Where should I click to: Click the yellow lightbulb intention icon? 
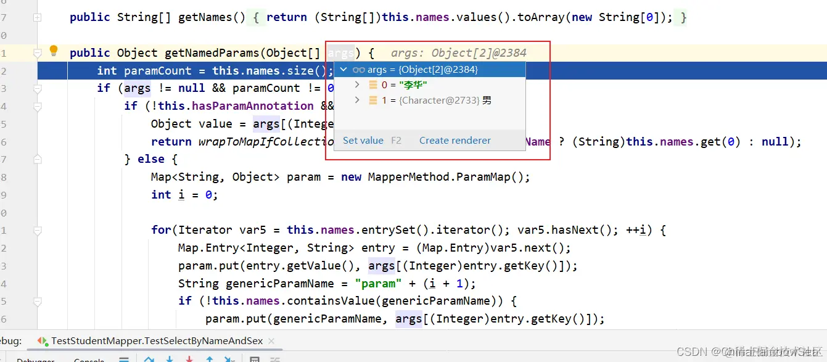[x=54, y=50]
